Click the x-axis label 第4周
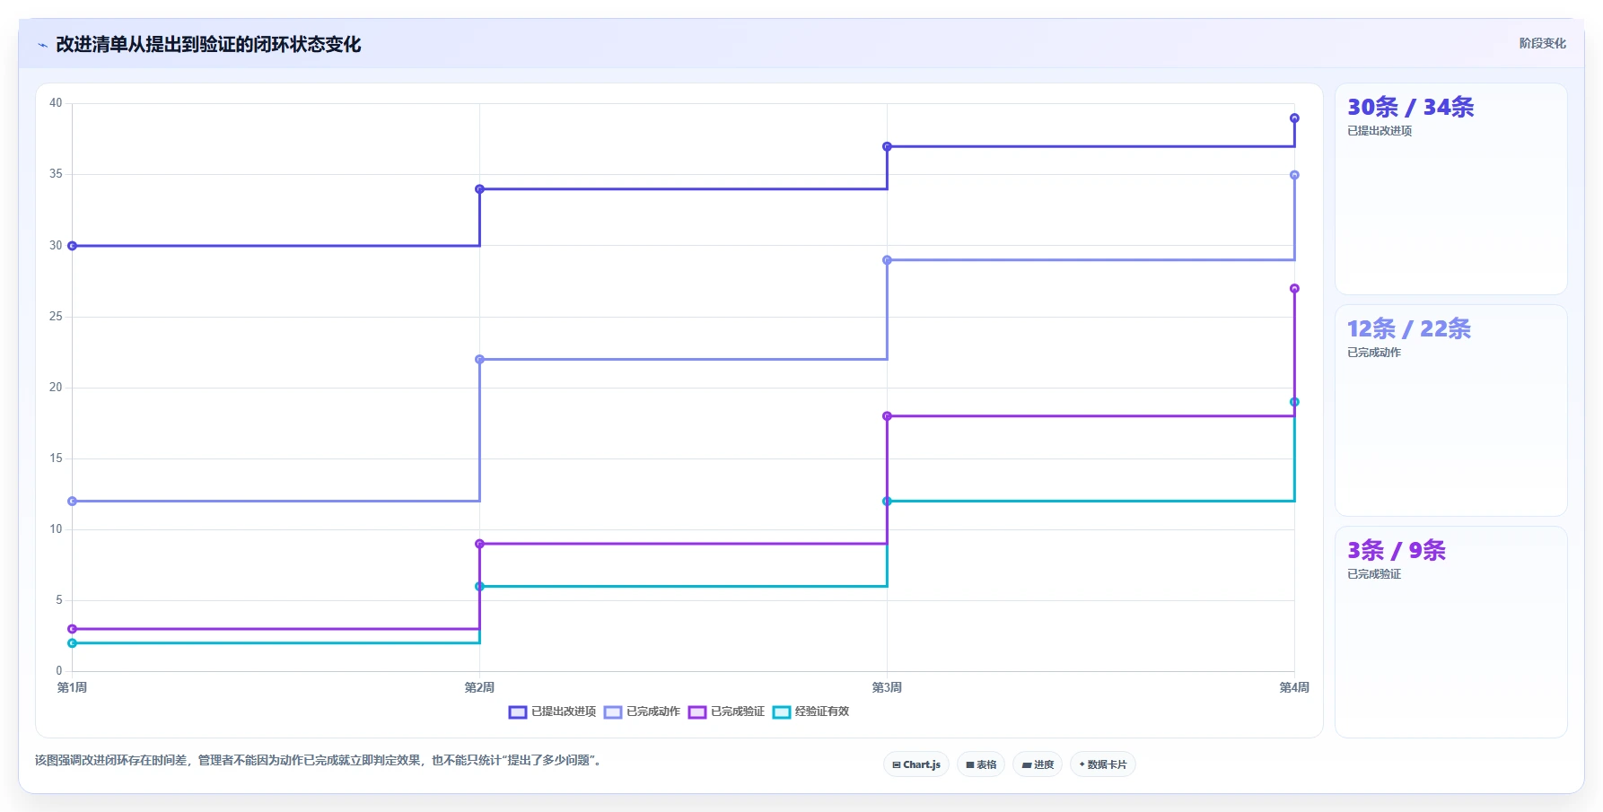The height and width of the screenshot is (812, 1603). point(1294,687)
